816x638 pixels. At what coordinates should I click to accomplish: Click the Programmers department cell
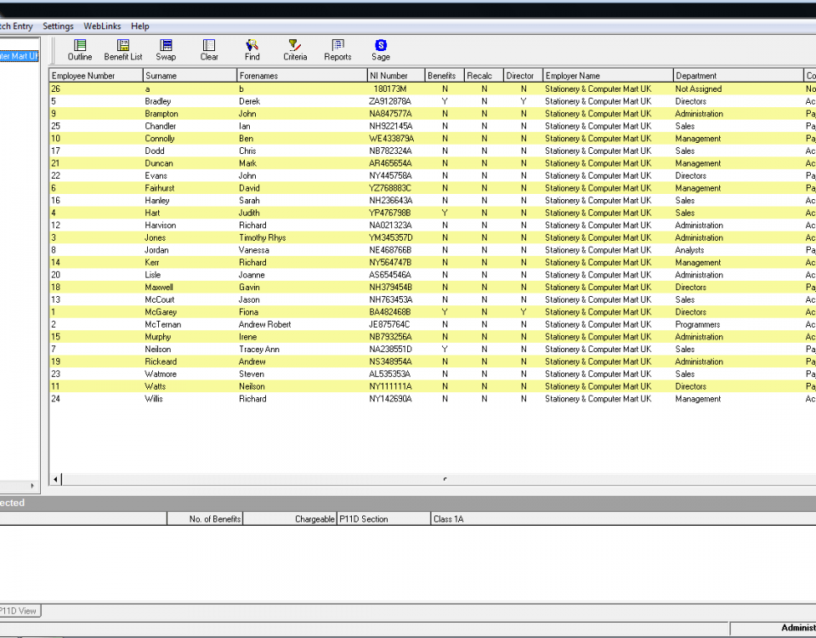pyautogui.click(x=697, y=324)
